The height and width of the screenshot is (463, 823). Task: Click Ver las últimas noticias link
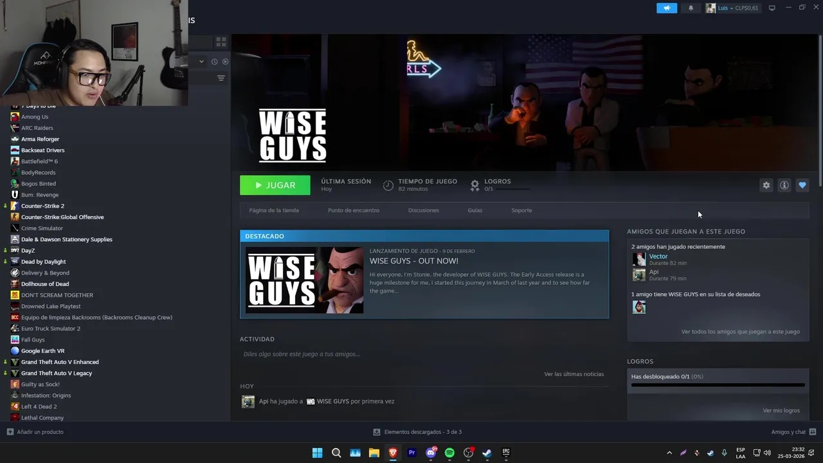tap(574, 374)
